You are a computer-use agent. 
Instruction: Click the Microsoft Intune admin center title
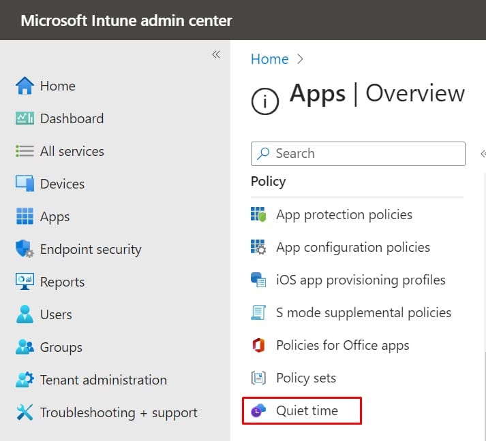click(127, 20)
